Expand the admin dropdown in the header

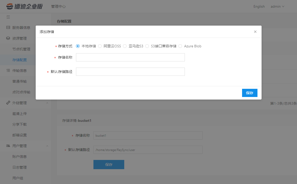(x=277, y=6)
